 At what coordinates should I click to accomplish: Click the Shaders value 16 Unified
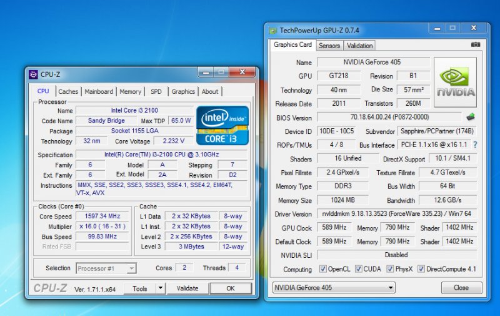click(x=348, y=158)
